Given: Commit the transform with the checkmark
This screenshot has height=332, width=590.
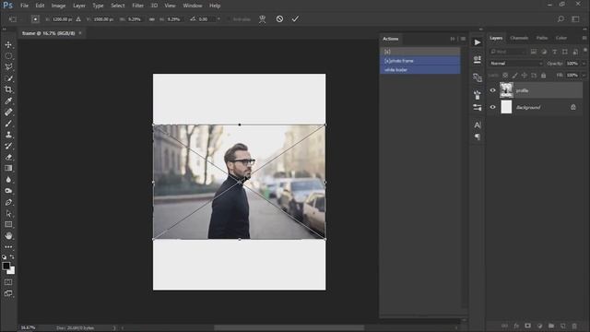Looking at the screenshot, I should coord(295,18).
